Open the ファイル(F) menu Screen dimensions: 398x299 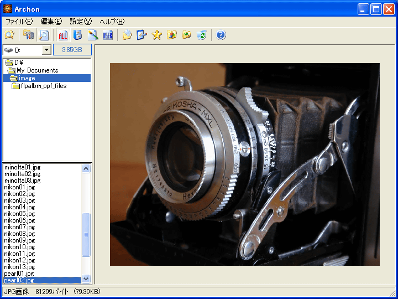pyautogui.click(x=19, y=22)
